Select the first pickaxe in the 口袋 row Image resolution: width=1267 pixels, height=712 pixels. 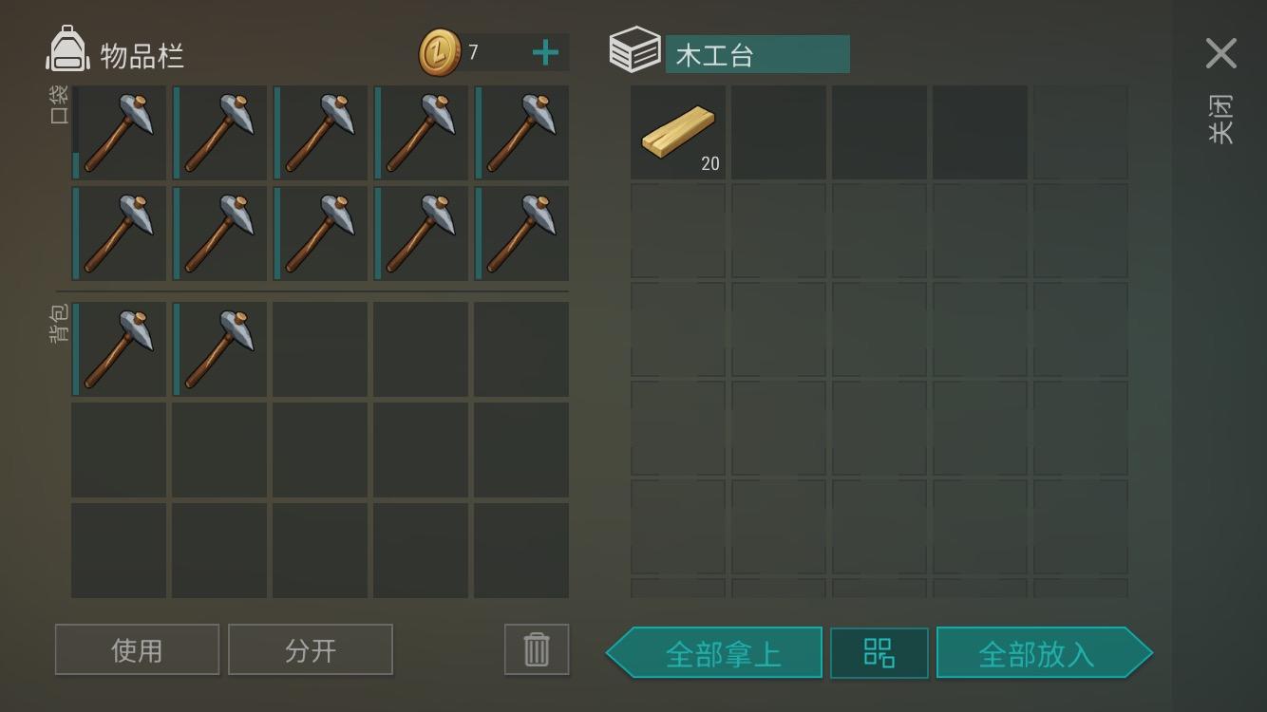click(119, 133)
